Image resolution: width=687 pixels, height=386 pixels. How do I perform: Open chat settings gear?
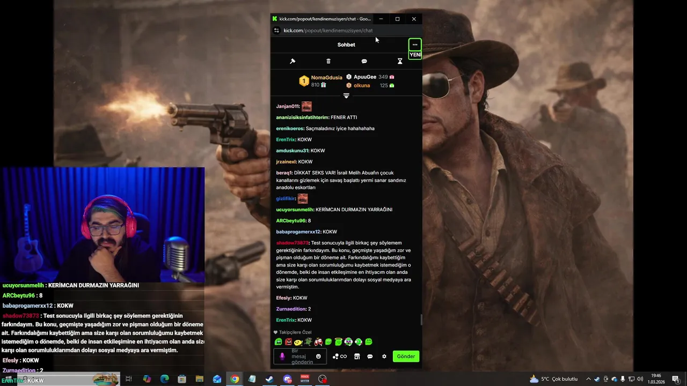click(x=384, y=357)
